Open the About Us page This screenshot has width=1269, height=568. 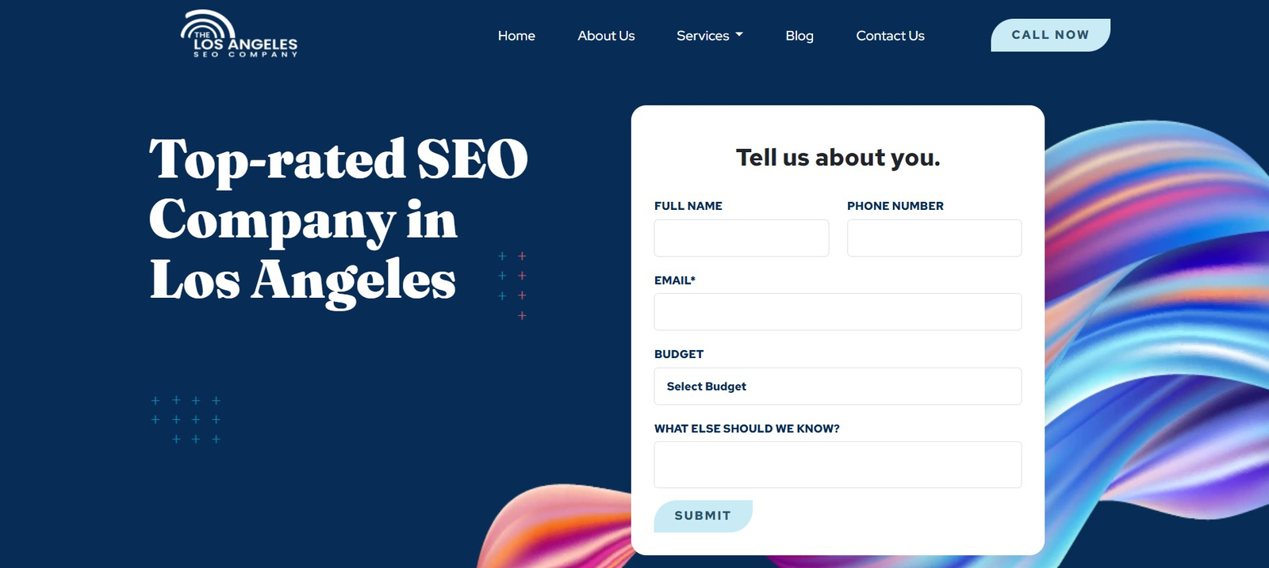606,36
